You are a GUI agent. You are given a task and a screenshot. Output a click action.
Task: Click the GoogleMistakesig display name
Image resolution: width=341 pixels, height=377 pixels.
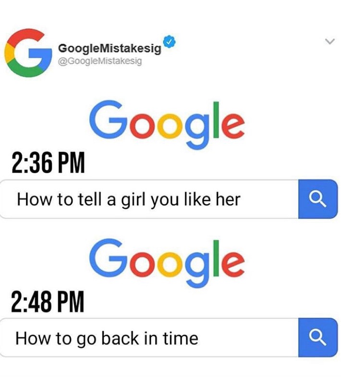pyautogui.click(x=110, y=48)
